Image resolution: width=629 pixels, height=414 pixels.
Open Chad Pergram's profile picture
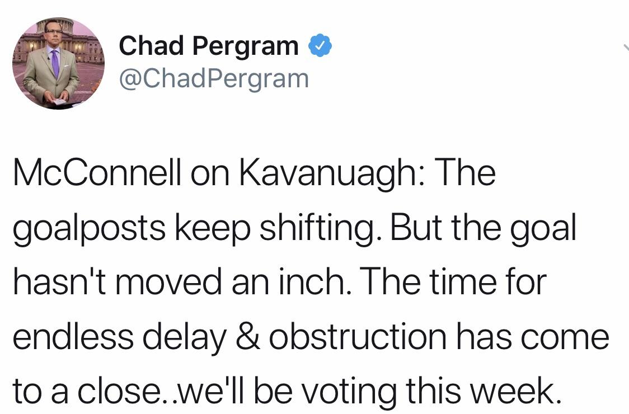click(x=59, y=63)
